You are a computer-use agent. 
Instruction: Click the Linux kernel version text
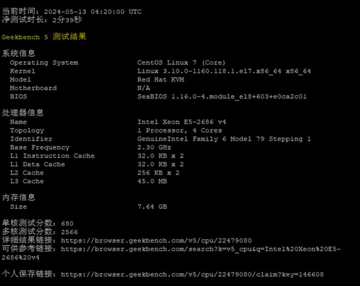(224, 71)
